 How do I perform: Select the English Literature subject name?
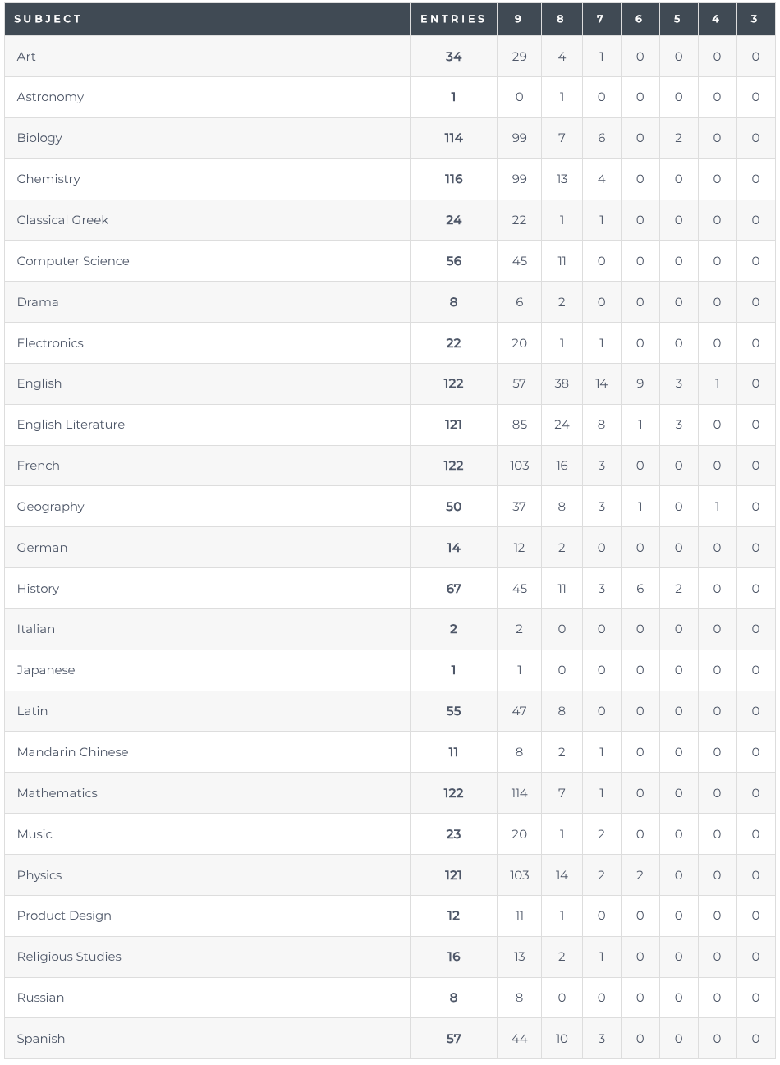point(71,425)
